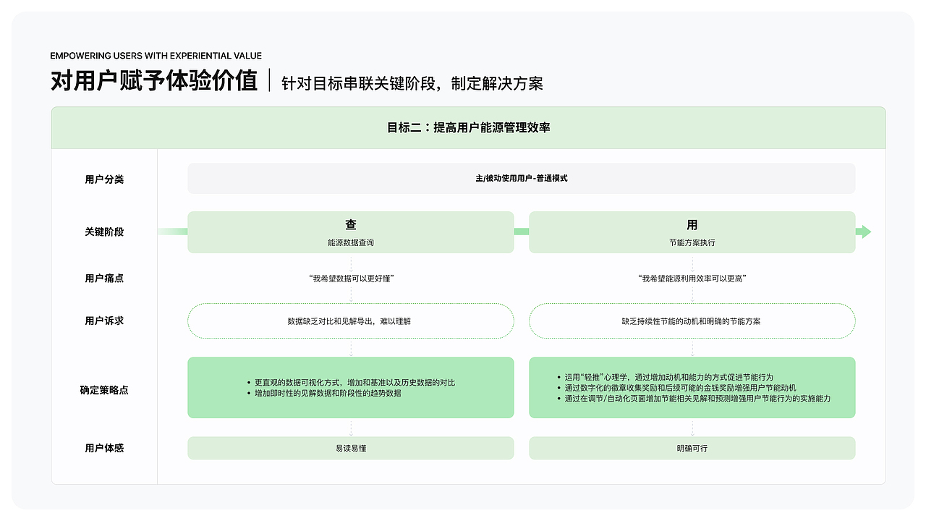Toggle the 易读易懂 highlight box
This screenshot has width=926, height=521.
point(351,448)
